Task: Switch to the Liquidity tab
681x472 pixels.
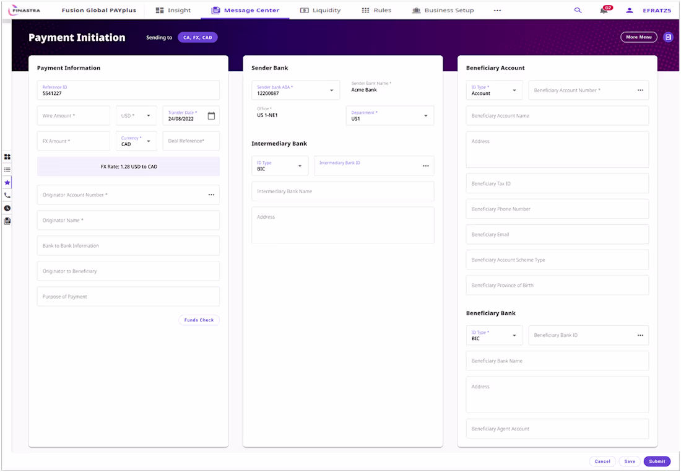Action: 320,10
